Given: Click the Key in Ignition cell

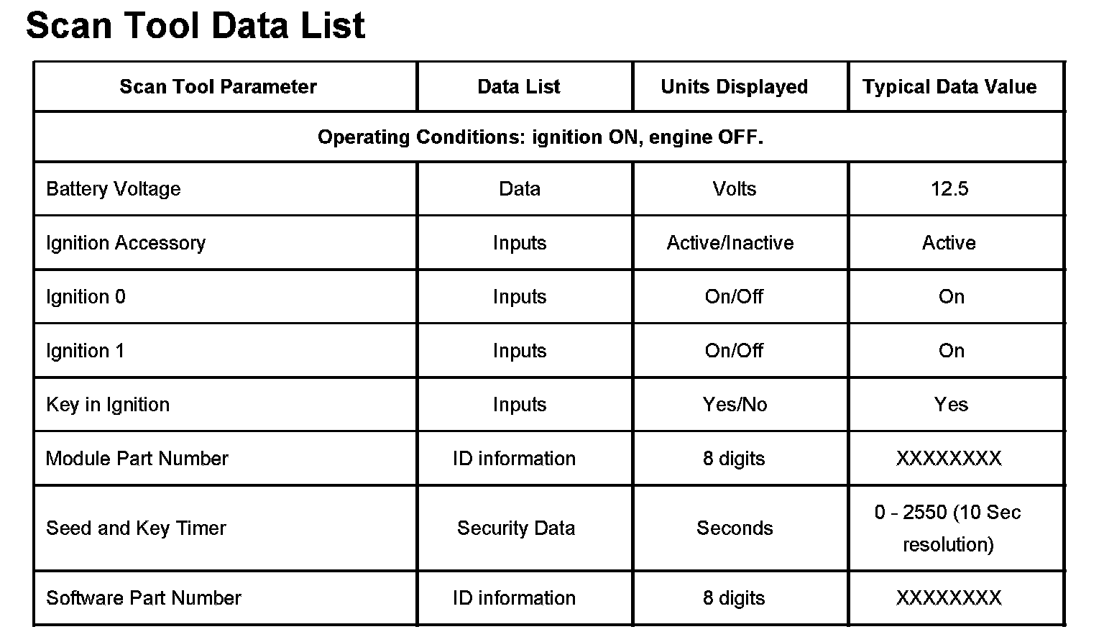Looking at the screenshot, I should click(108, 405).
